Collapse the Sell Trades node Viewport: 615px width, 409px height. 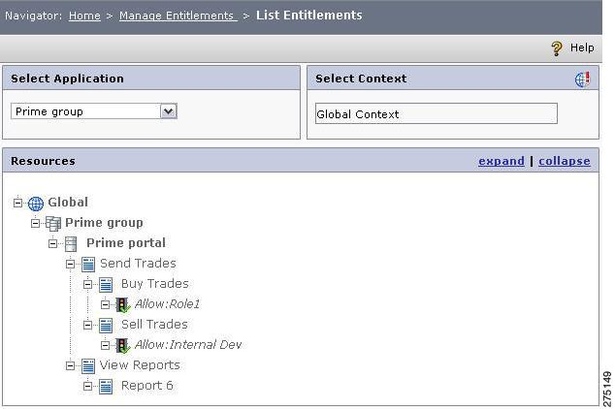pos(87,325)
